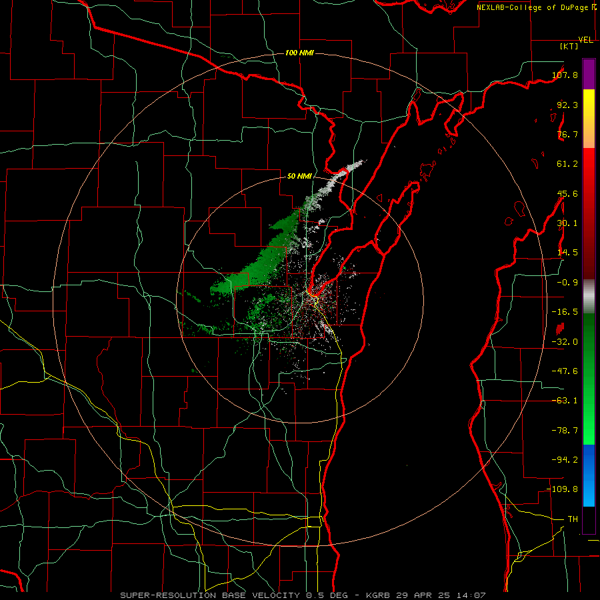The height and width of the screenshot is (600, 600).
Task: Click the -94.2 velocity scale value
Action: [x=565, y=459]
